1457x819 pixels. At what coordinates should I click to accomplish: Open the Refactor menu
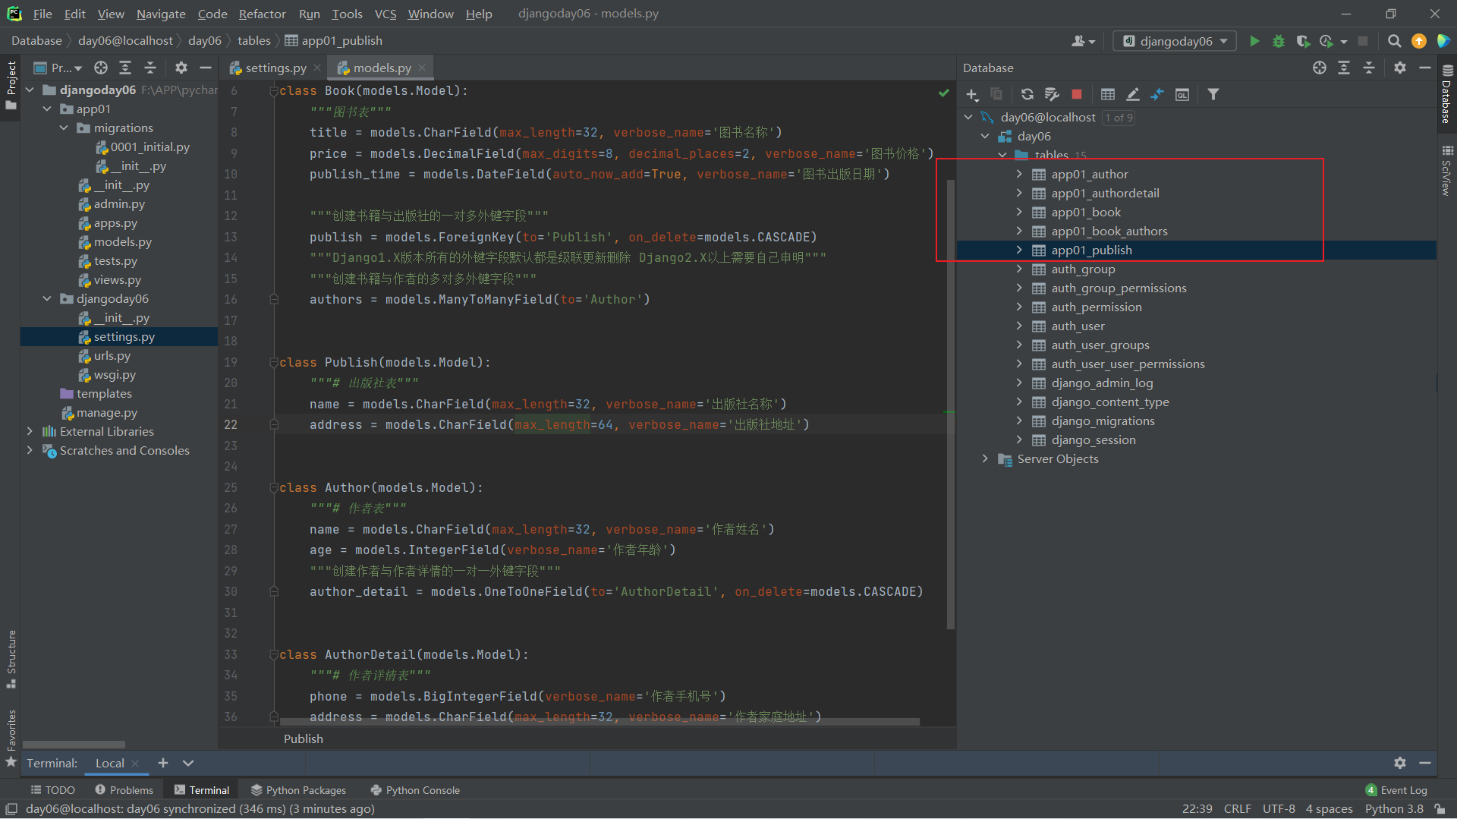262,14
